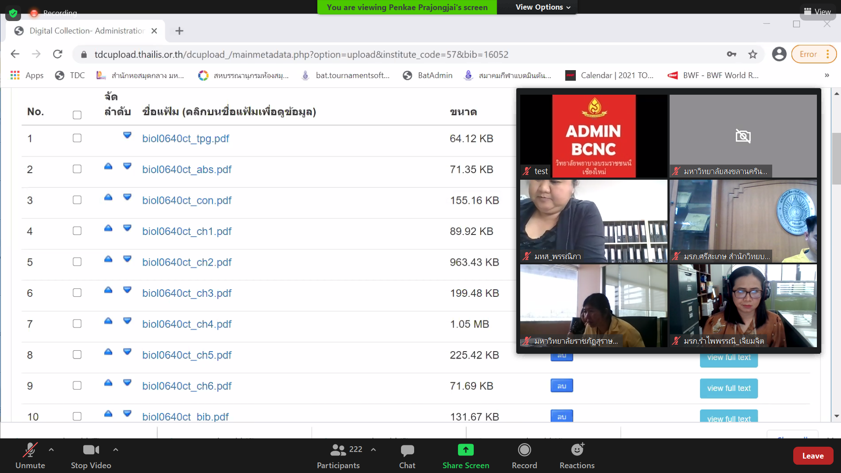Open the biol0640ct_ch4.pdf file link
Viewport: 841px width, 473px height.
tap(187, 324)
